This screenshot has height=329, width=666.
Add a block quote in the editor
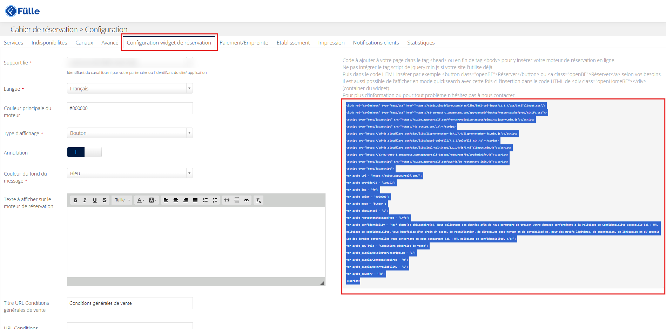click(x=227, y=200)
